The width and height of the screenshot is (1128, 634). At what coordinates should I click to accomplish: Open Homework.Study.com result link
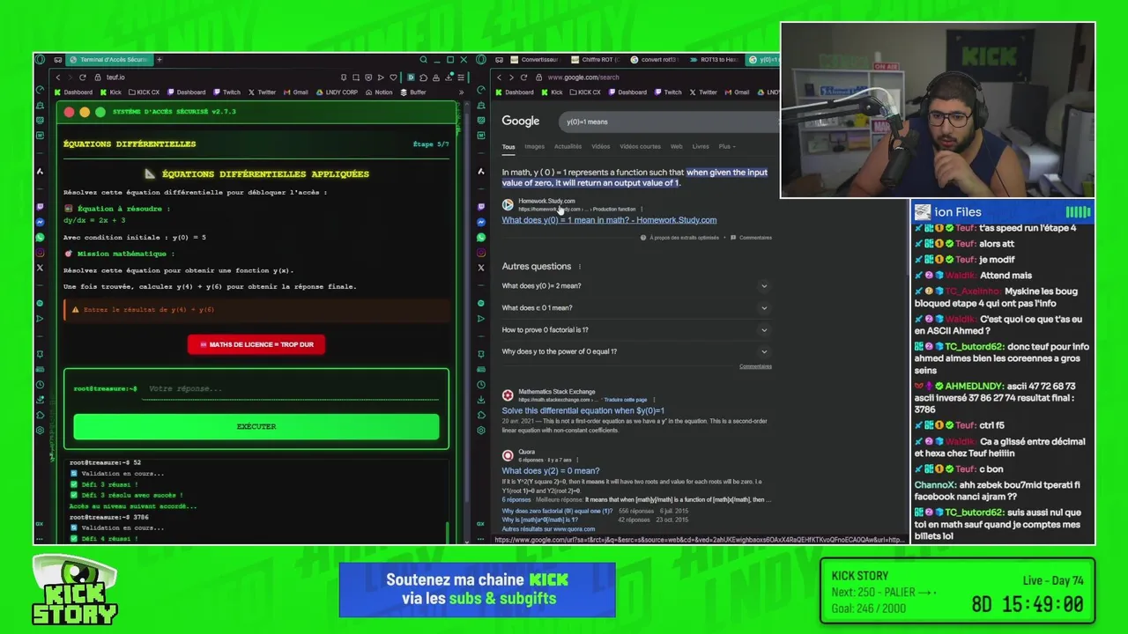coord(609,220)
